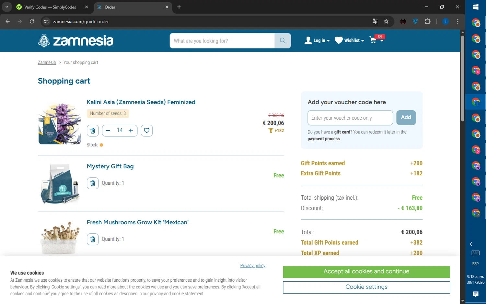This screenshot has width=486, height=304.
Task: Open the shopping cart icon
Action: tap(373, 40)
